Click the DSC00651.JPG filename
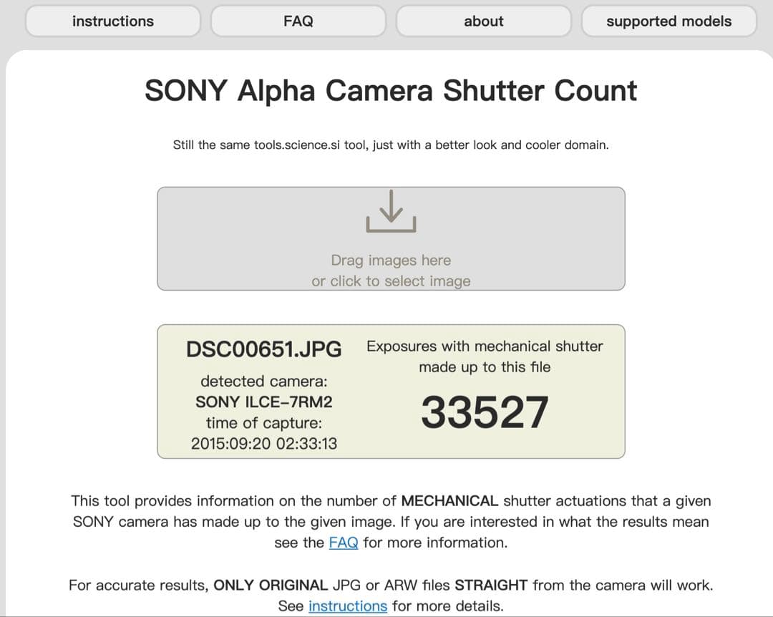The height and width of the screenshot is (617, 773). [266, 350]
